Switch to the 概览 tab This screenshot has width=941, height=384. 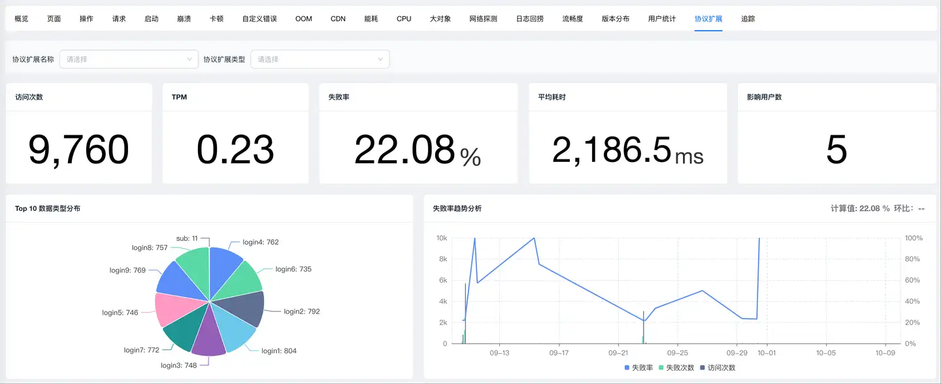coord(22,19)
